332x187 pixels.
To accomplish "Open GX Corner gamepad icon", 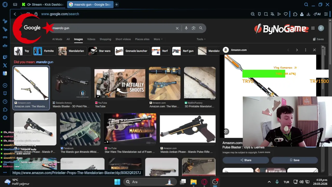I will pos(15,4).
